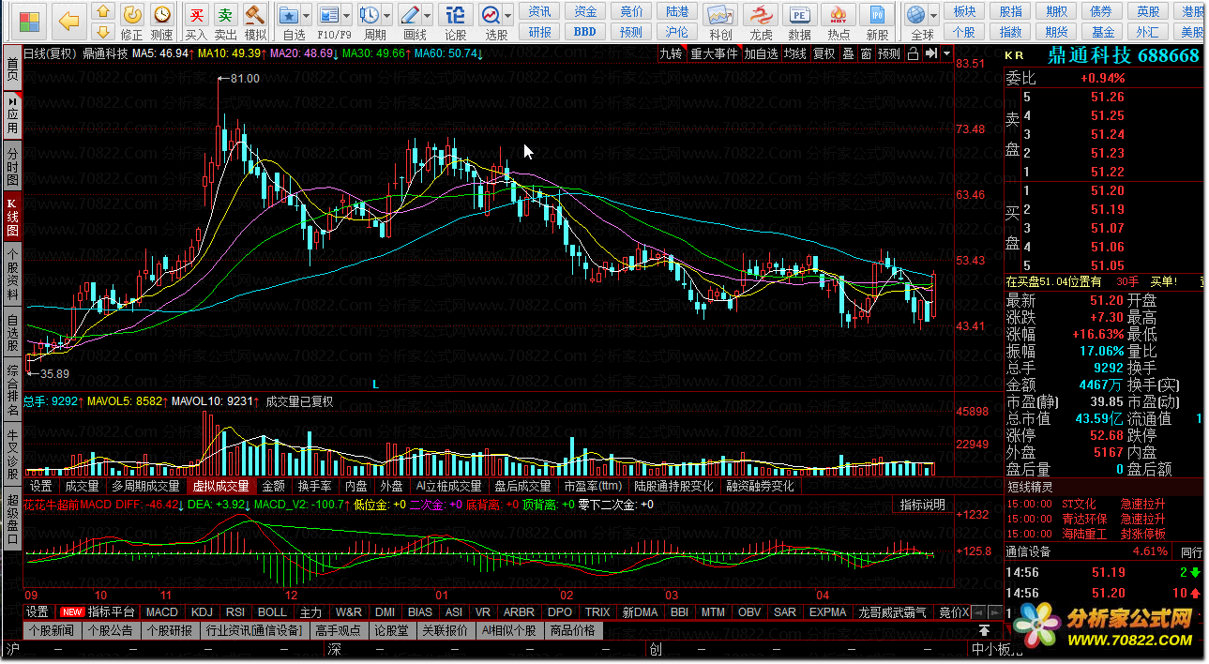Expand the bottom panel up-arrow button
This screenshot has width=1209, height=664.
(x=984, y=630)
